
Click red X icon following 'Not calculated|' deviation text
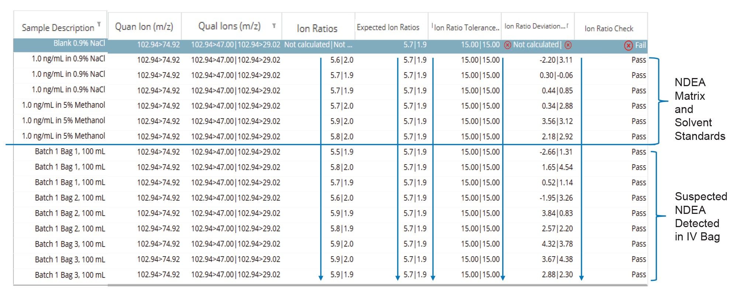(x=568, y=45)
